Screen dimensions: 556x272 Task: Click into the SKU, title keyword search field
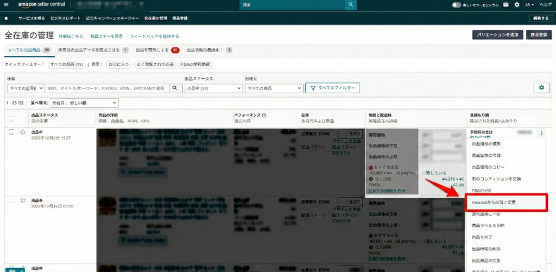click(x=107, y=88)
